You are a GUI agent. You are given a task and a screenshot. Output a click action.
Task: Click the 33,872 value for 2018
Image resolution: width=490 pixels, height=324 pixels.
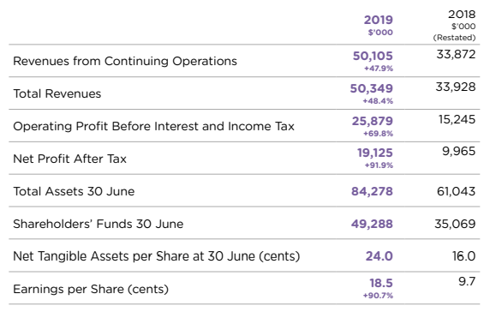pos(456,54)
